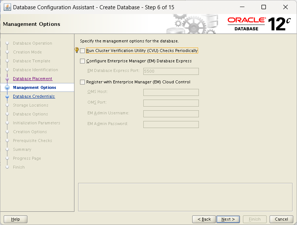
Task: Tick Configure Enterprise Manager Database Express checkbox
Action: coord(82,61)
